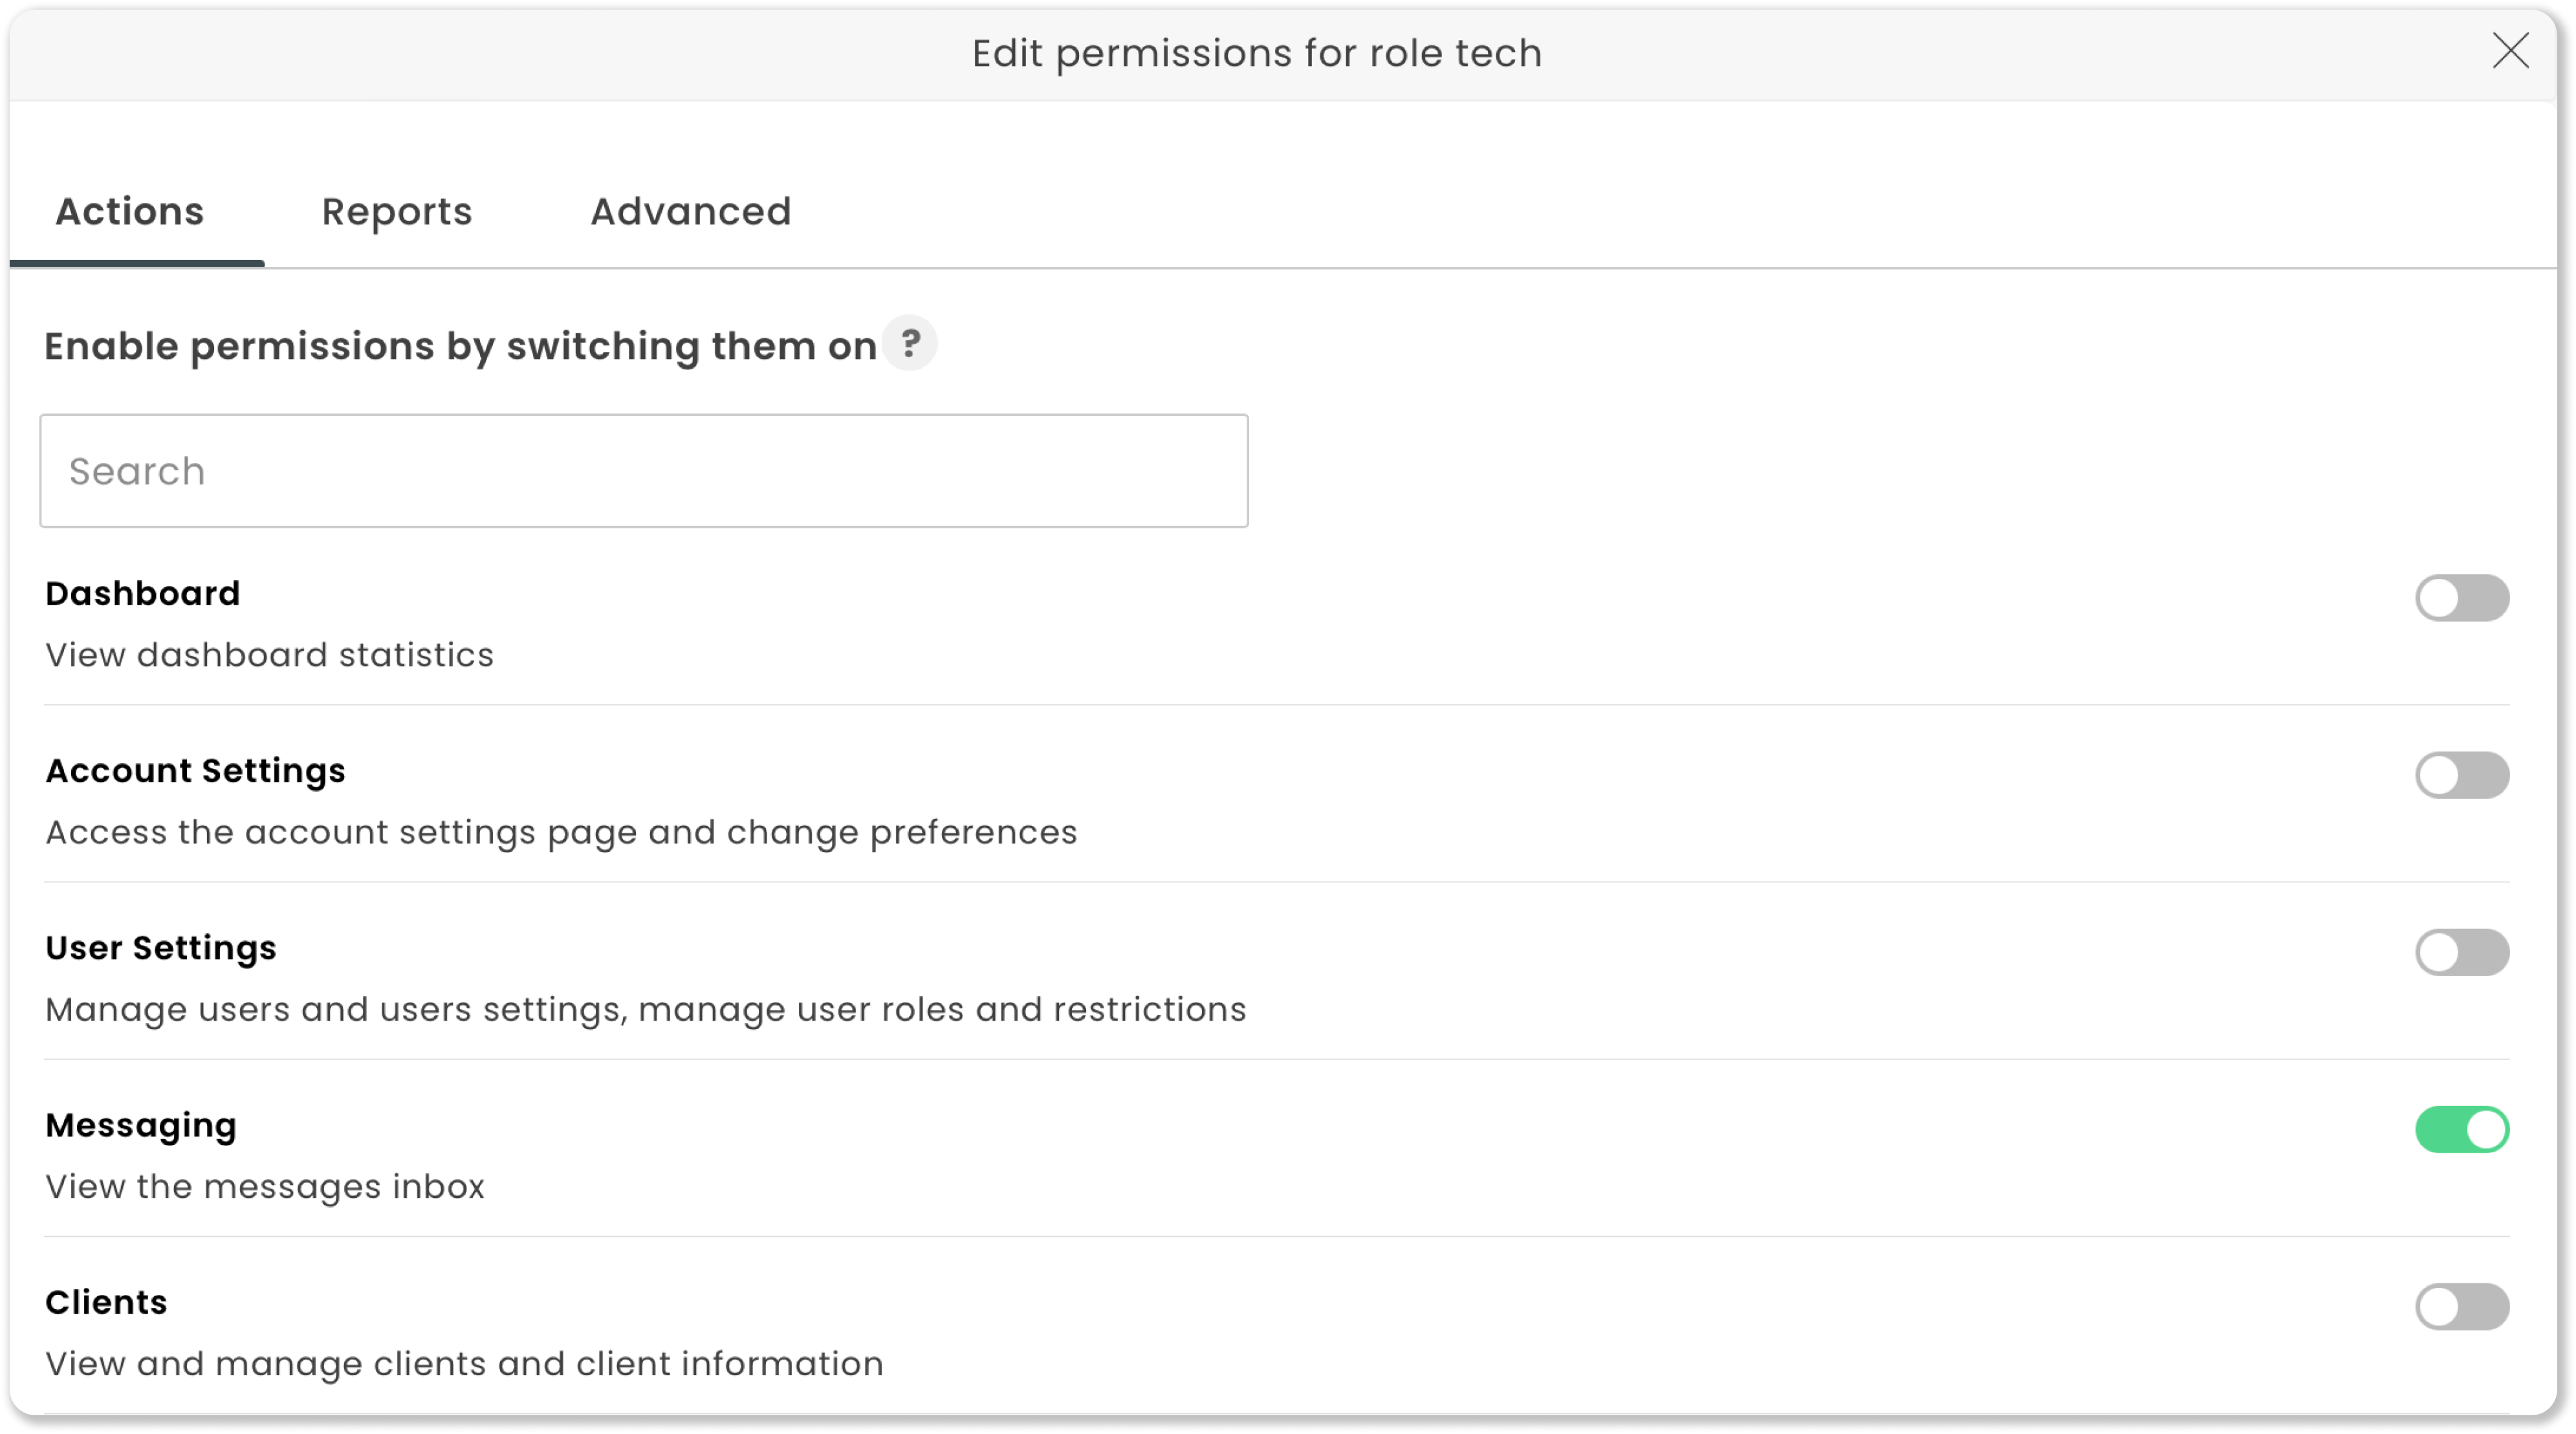This screenshot has height=1434, width=2576.
Task: Click the Dashboard permission title
Action: pos(143,594)
